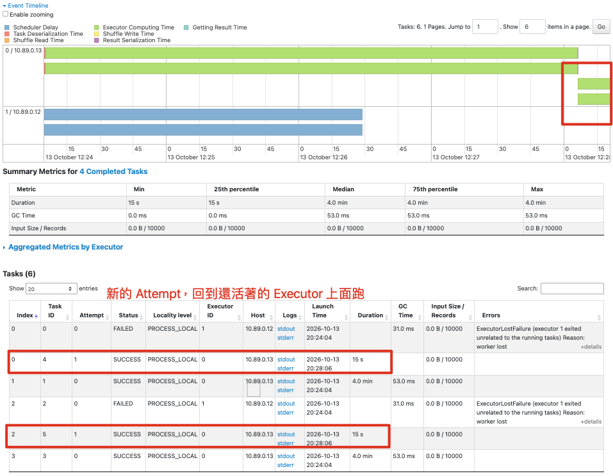The image size is (613, 476).
Task: Open the Show entries dropdown
Action: [51, 289]
